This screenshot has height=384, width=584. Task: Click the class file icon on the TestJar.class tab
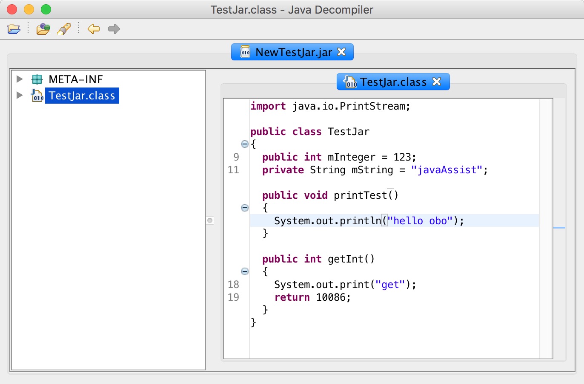[x=350, y=82]
